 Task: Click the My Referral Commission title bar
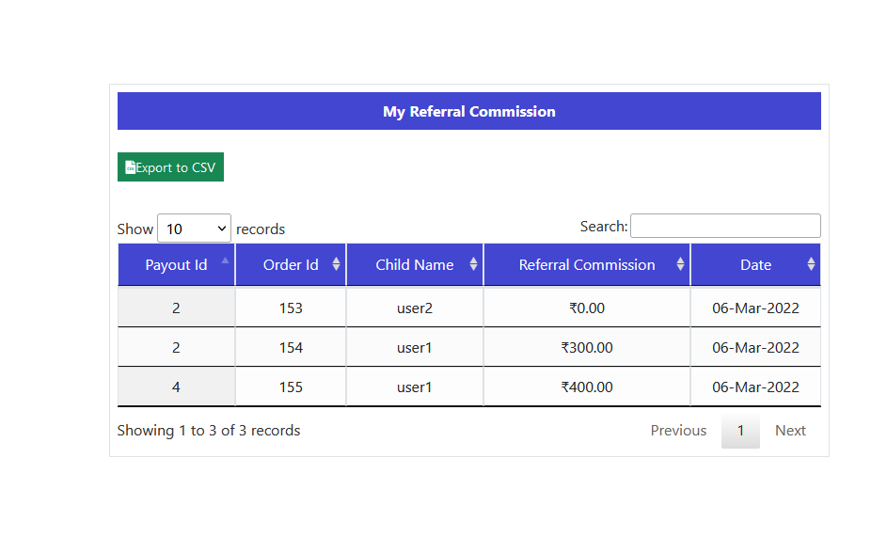tap(468, 111)
